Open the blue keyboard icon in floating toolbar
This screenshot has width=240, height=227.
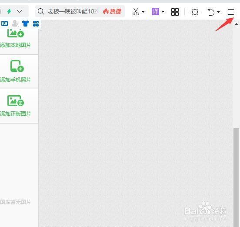coord(4,23)
